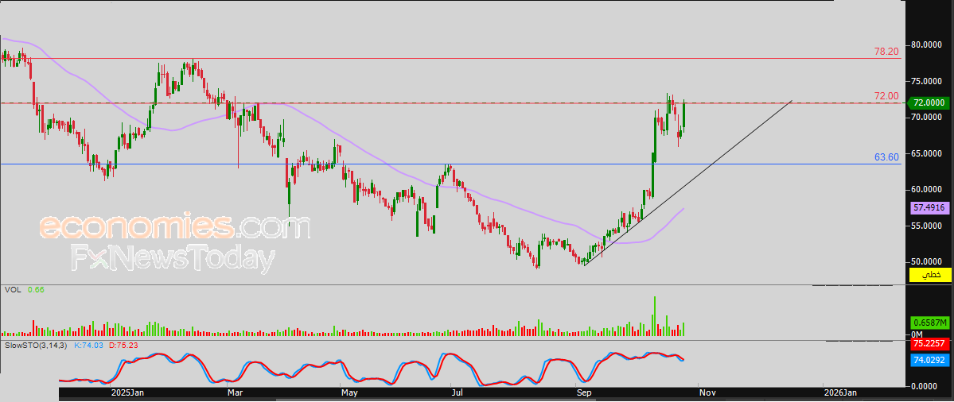
Task: Click the yellow Arabic scale label
Action: point(929,275)
